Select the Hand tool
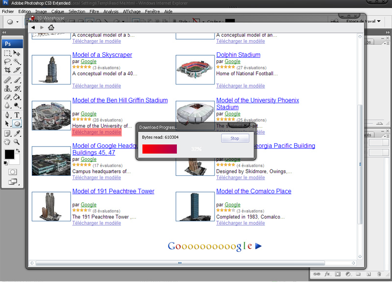Viewport: 392px width, 282px height. coord(7,142)
